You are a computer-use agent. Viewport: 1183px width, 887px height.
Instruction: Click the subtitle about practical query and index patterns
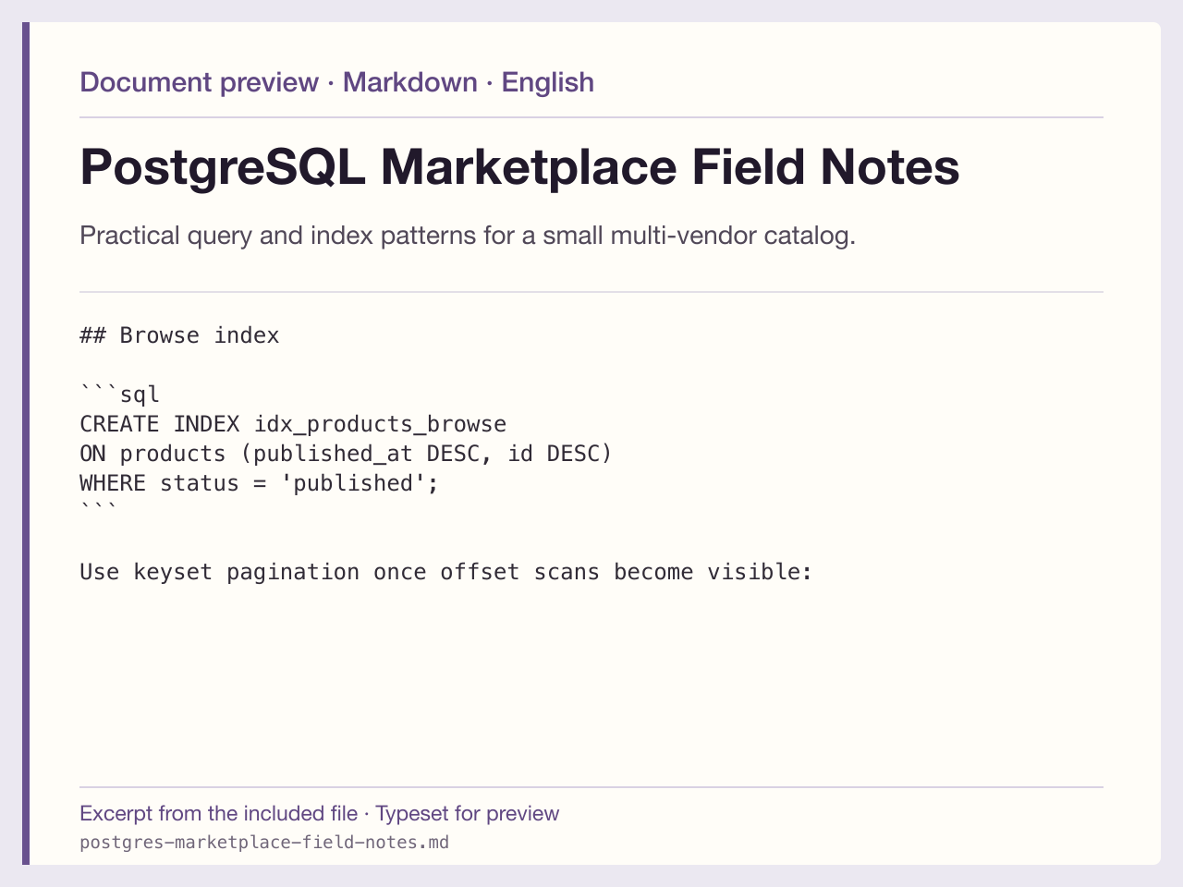click(468, 236)
